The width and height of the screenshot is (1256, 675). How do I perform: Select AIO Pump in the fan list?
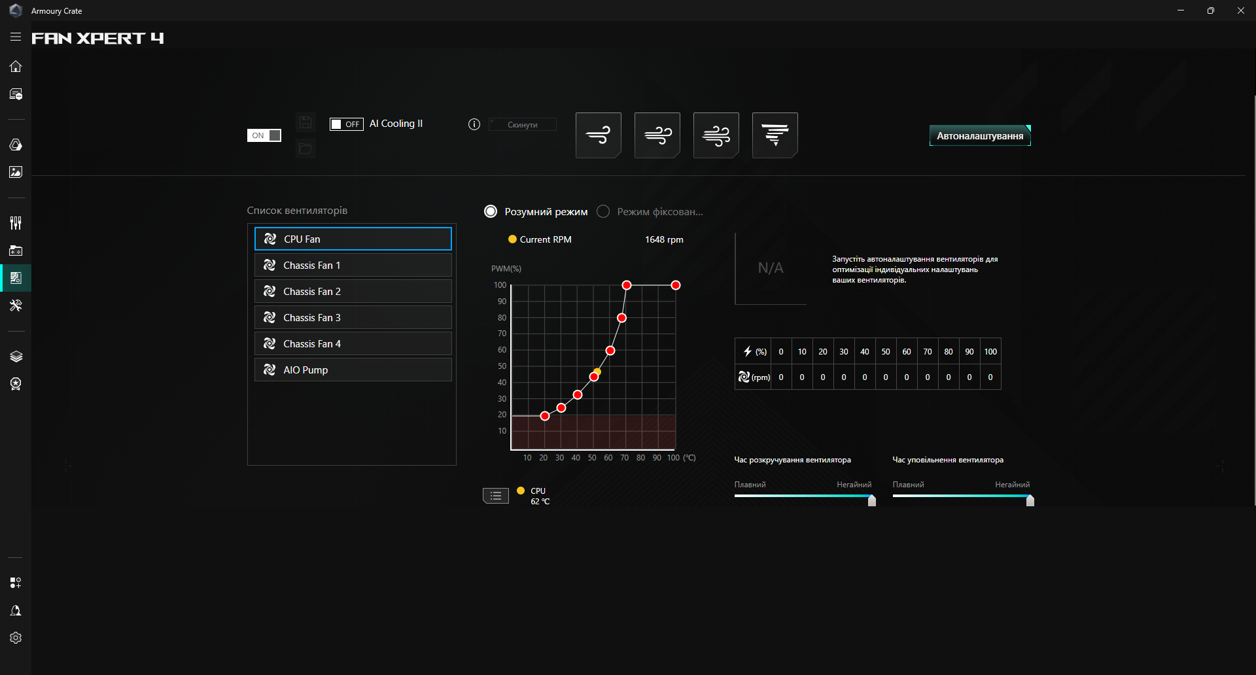tap(353, 370)
